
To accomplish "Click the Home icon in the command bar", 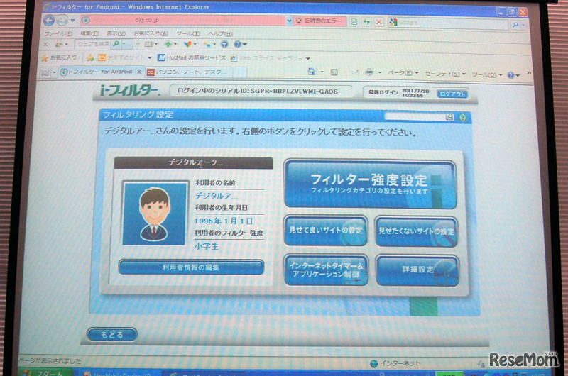I will 311,71.
